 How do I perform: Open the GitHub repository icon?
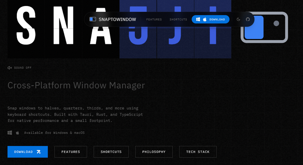coord(248,19)
